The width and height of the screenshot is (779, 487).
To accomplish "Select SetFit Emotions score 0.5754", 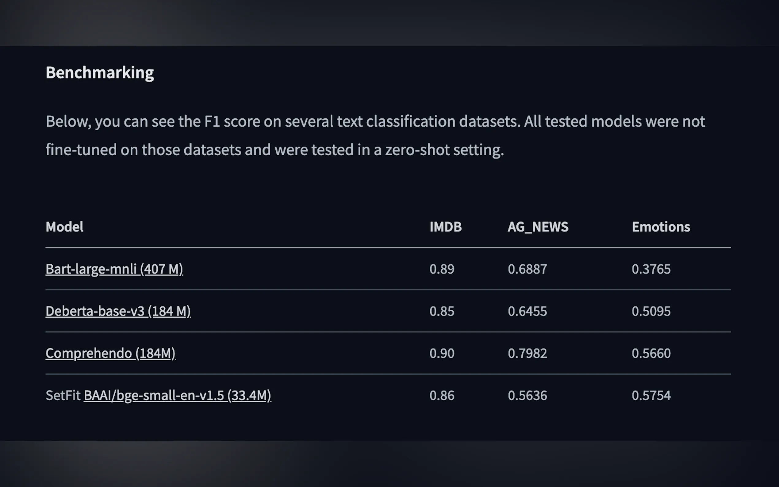I will pyautogui.click(x=651, y=396).
